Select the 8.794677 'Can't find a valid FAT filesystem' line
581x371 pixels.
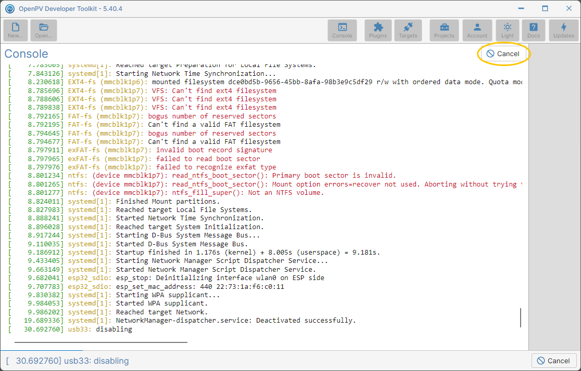point(145,142)
